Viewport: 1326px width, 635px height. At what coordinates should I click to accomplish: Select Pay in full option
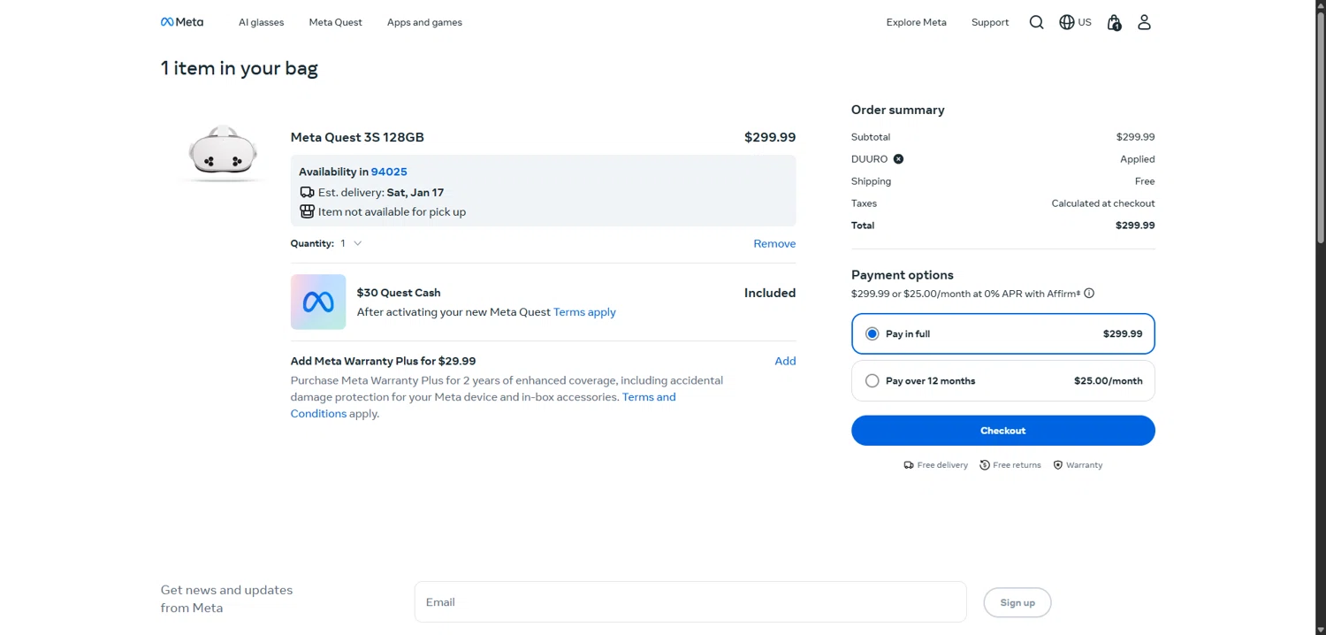tap(1003, 333)
